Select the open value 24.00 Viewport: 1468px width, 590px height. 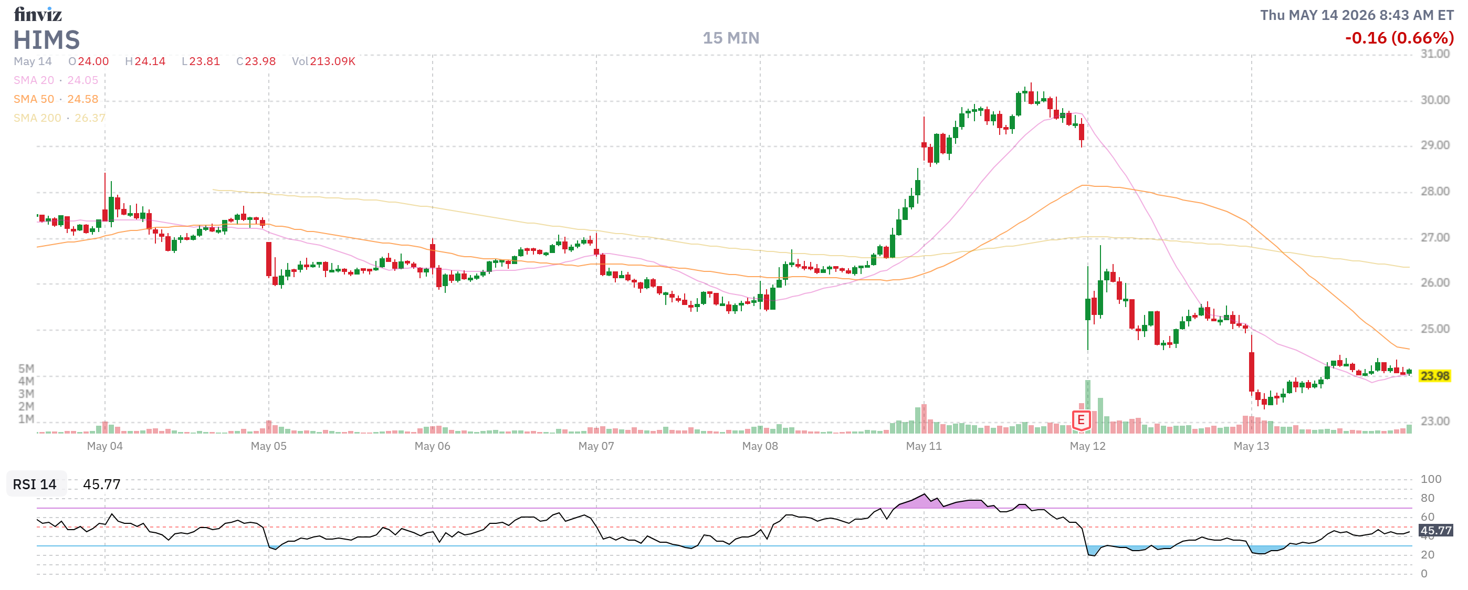coord(93,61)
